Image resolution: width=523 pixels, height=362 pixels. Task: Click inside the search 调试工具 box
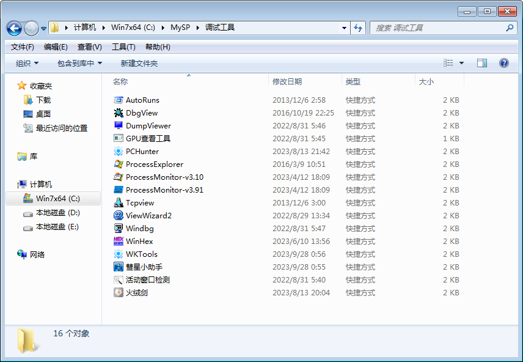pos(439,28)
